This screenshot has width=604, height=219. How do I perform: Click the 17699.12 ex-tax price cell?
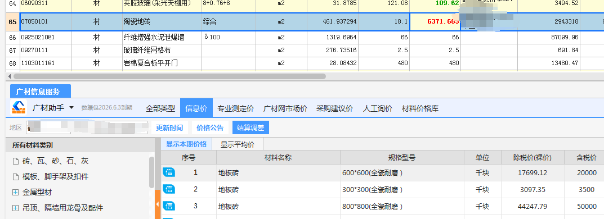(x=533, y=173)
